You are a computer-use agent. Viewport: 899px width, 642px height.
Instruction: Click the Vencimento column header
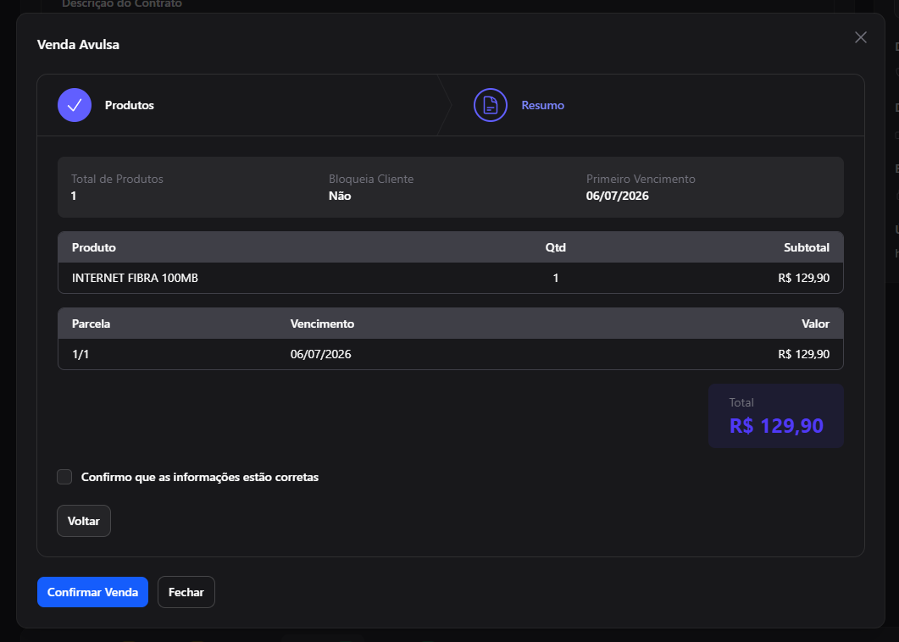pyautogui.click(x=322, y=324)
